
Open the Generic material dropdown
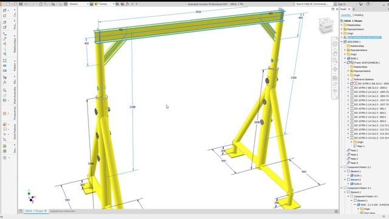79,4
